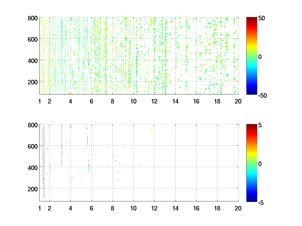The width and height of the screenshot is (302, 226).
Task: Click x-axis tick '8' under lower plot
Action: point(112,208)
